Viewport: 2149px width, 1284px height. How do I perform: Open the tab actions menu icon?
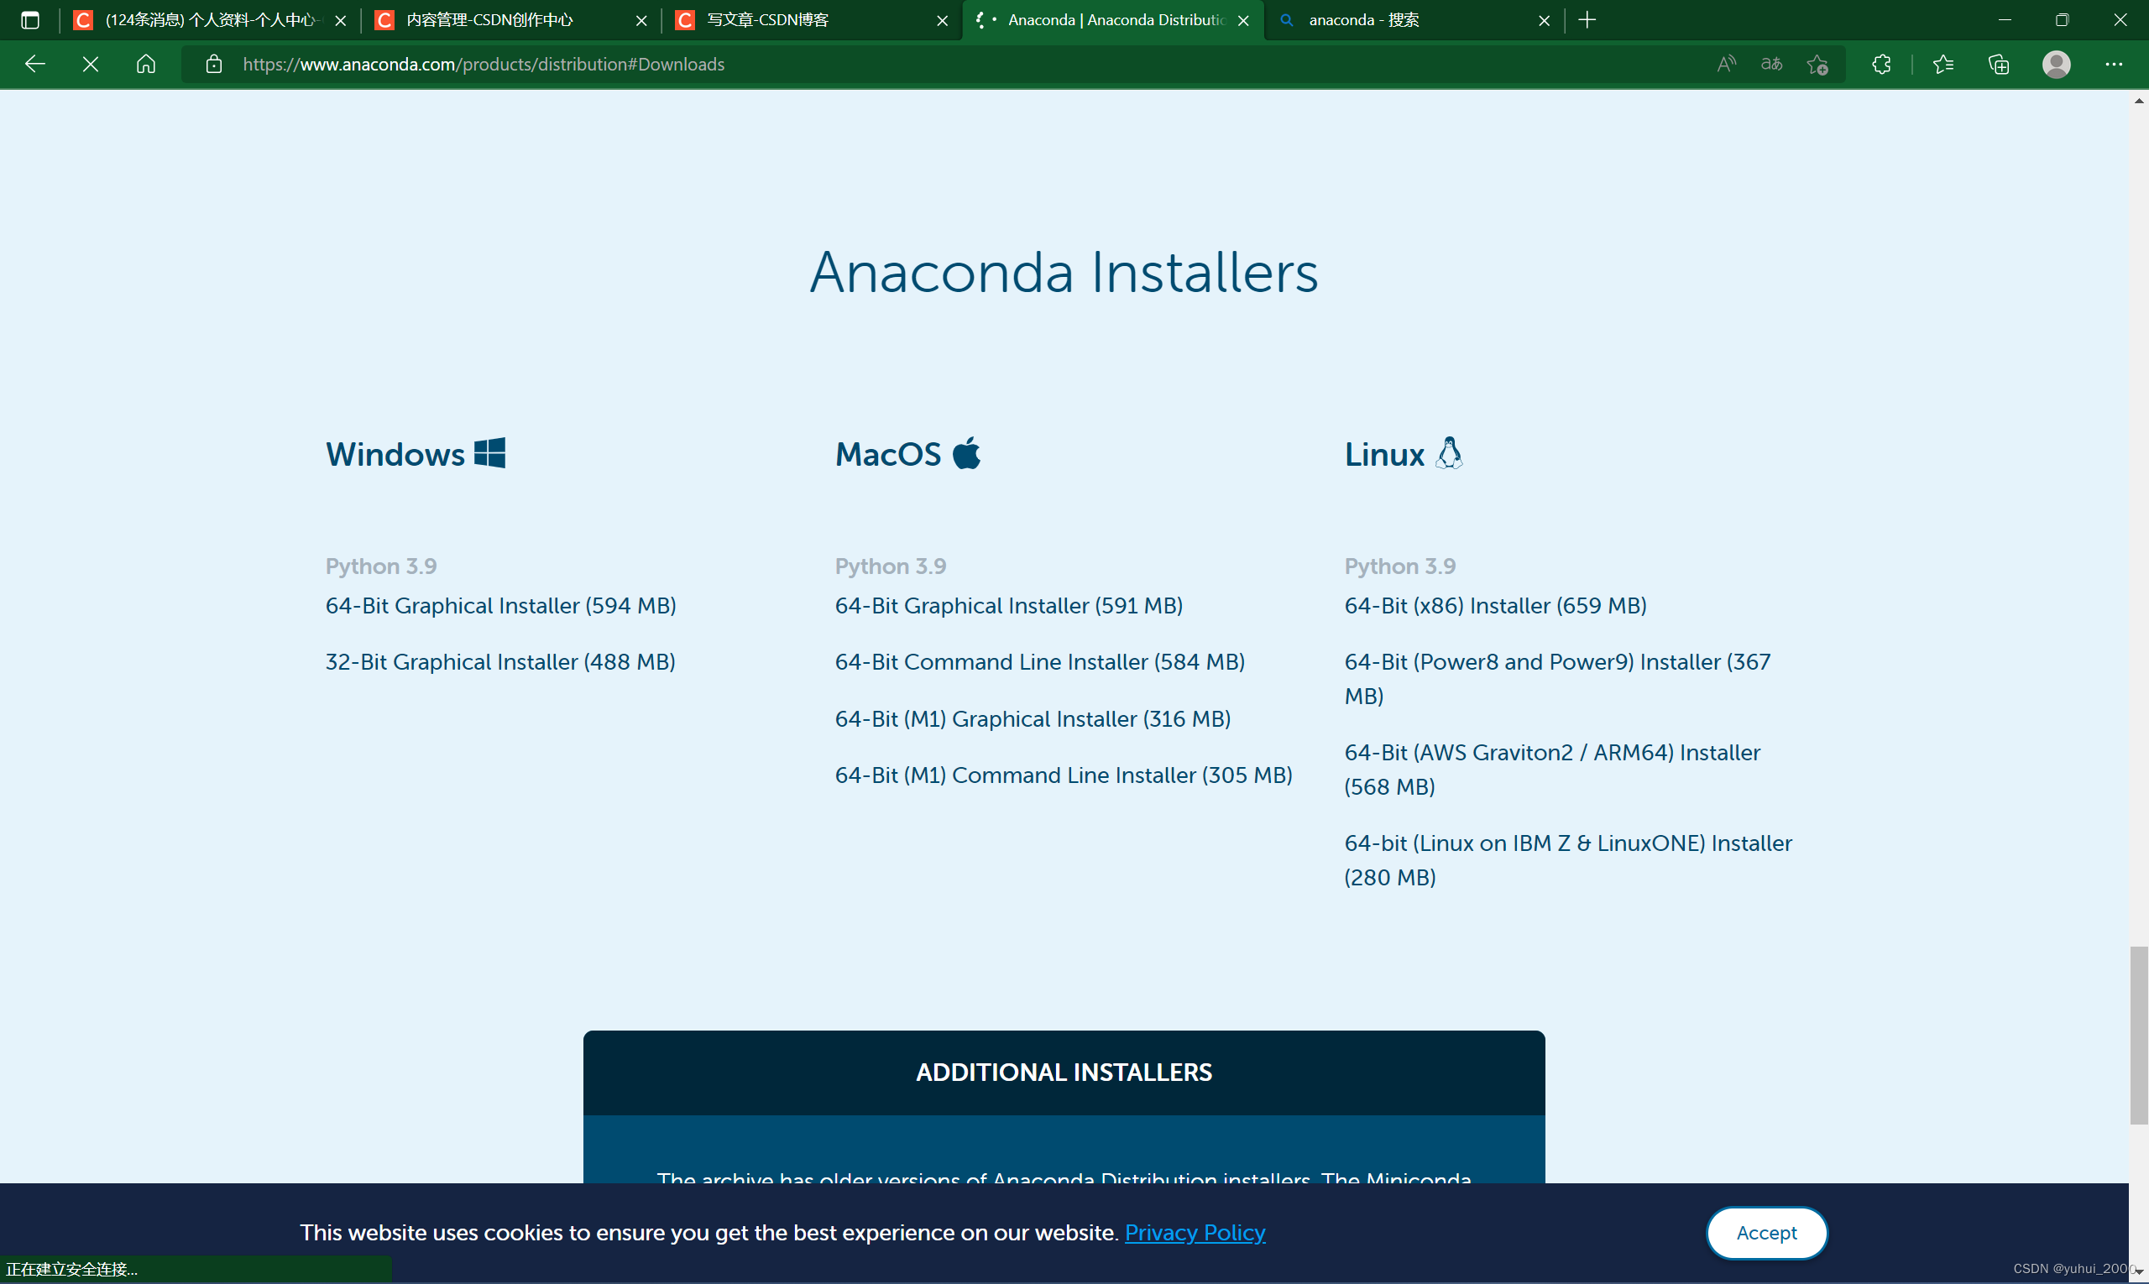coord(29,20)
